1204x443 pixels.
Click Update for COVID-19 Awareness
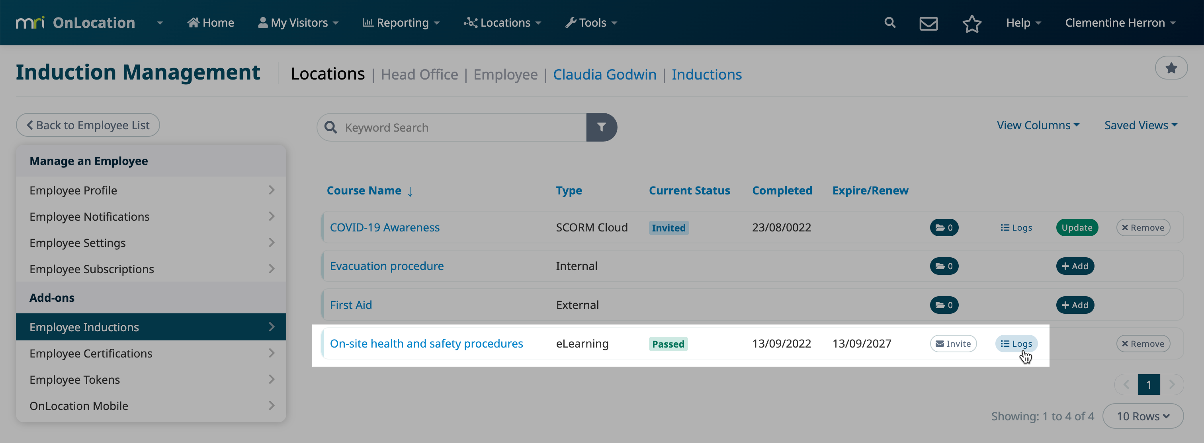click(1077, 227)
